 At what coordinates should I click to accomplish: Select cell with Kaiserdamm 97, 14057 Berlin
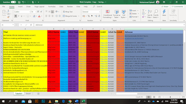point(154,43)
